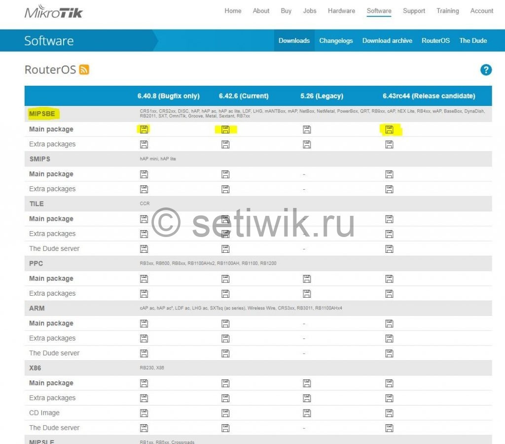
Task: Click the blue help question mark icon
Action: [486, 70]
